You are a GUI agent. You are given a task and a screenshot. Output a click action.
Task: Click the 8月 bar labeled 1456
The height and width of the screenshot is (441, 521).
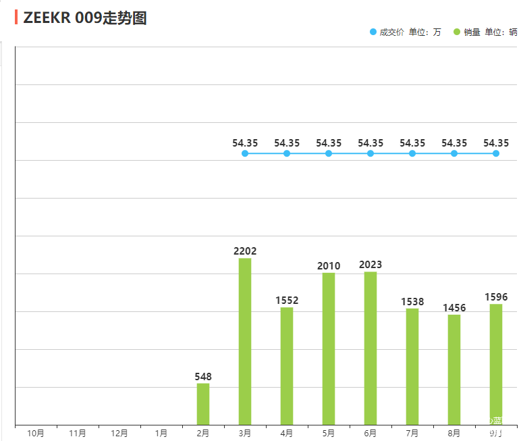pos(454,369)
